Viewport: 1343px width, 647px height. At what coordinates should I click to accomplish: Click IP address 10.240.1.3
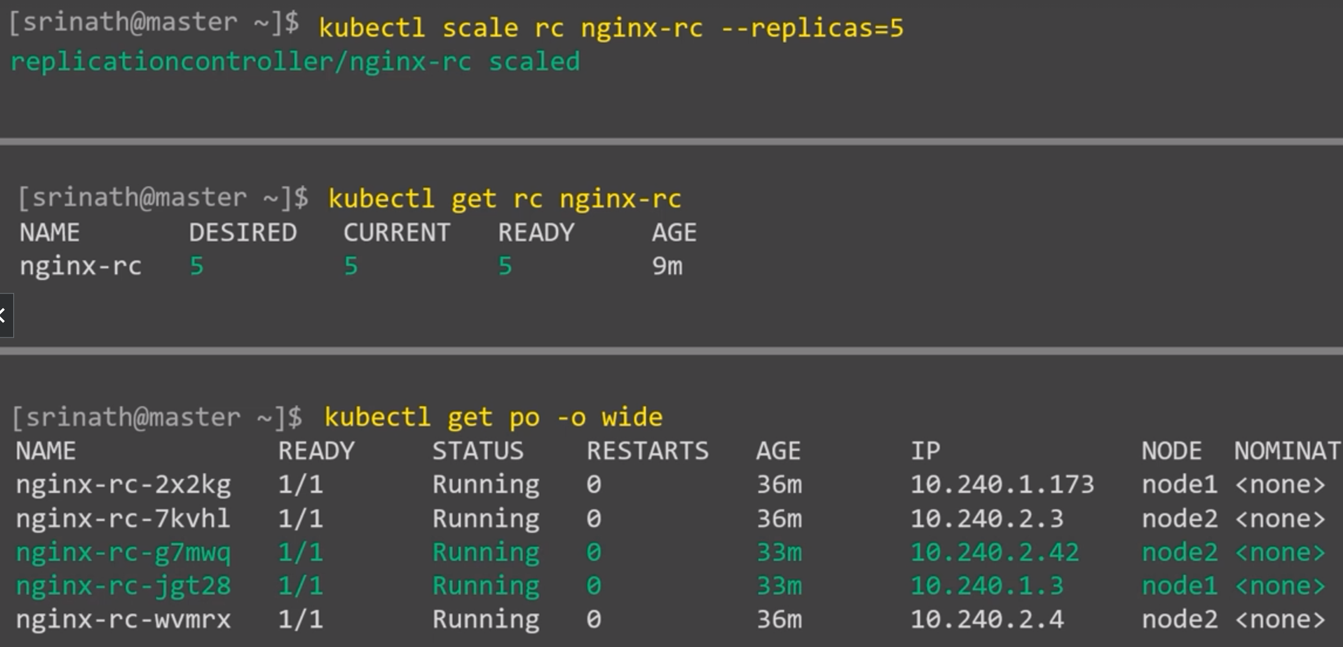click(x=987, y=586)
